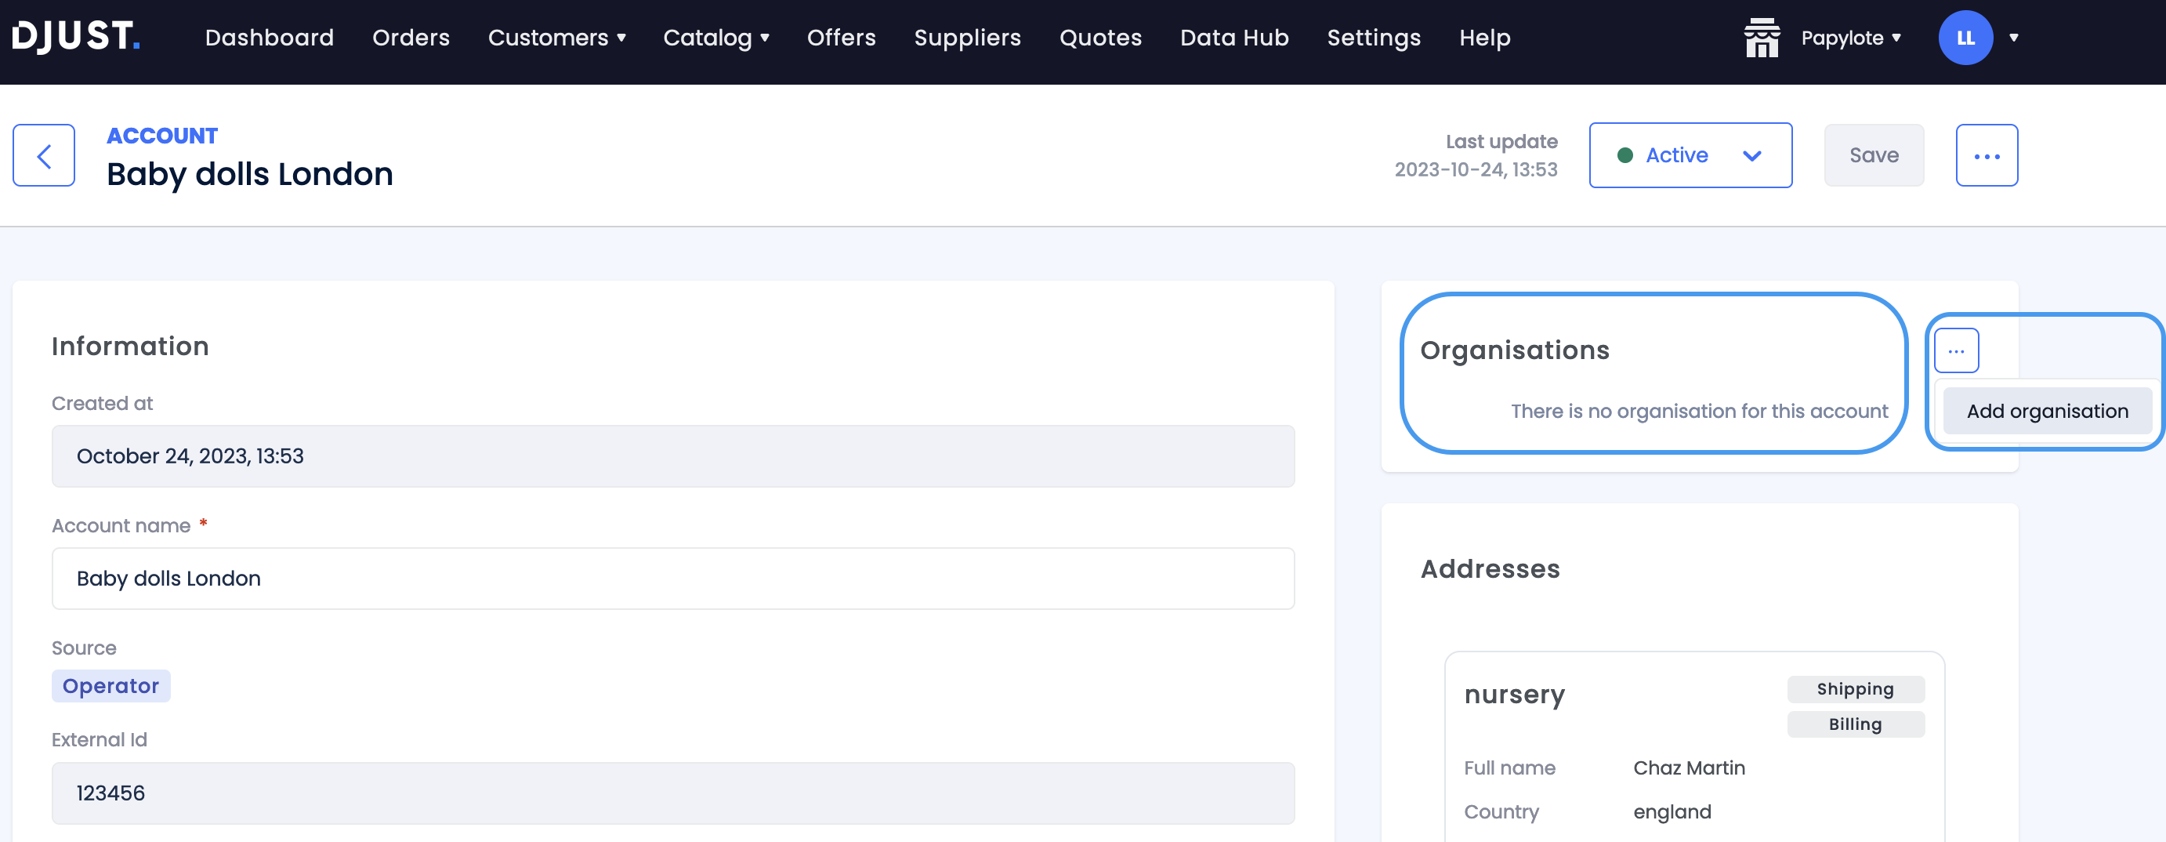
Task: Click the green status dot in Active selector
Action: pos(1626,154)
